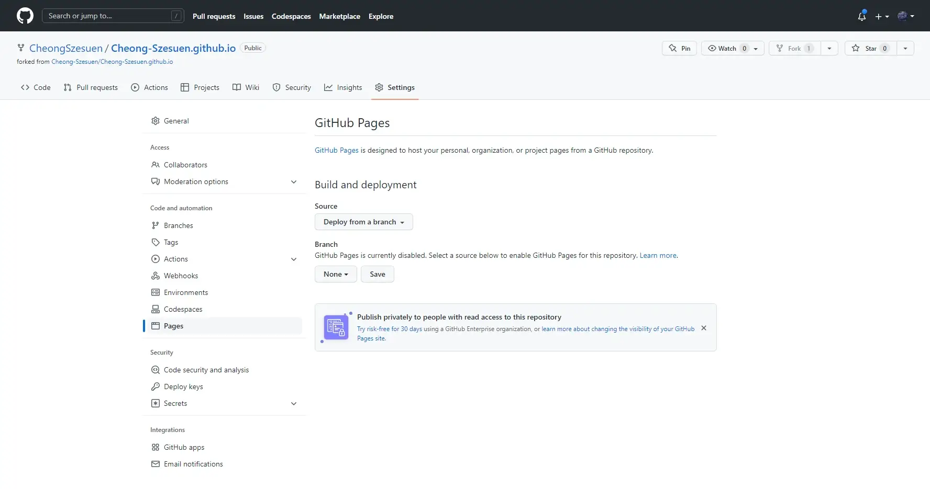This screenshot has height=489, width=930.
Task: Click the Environments sidebar icon
Action: coord(156,292)
